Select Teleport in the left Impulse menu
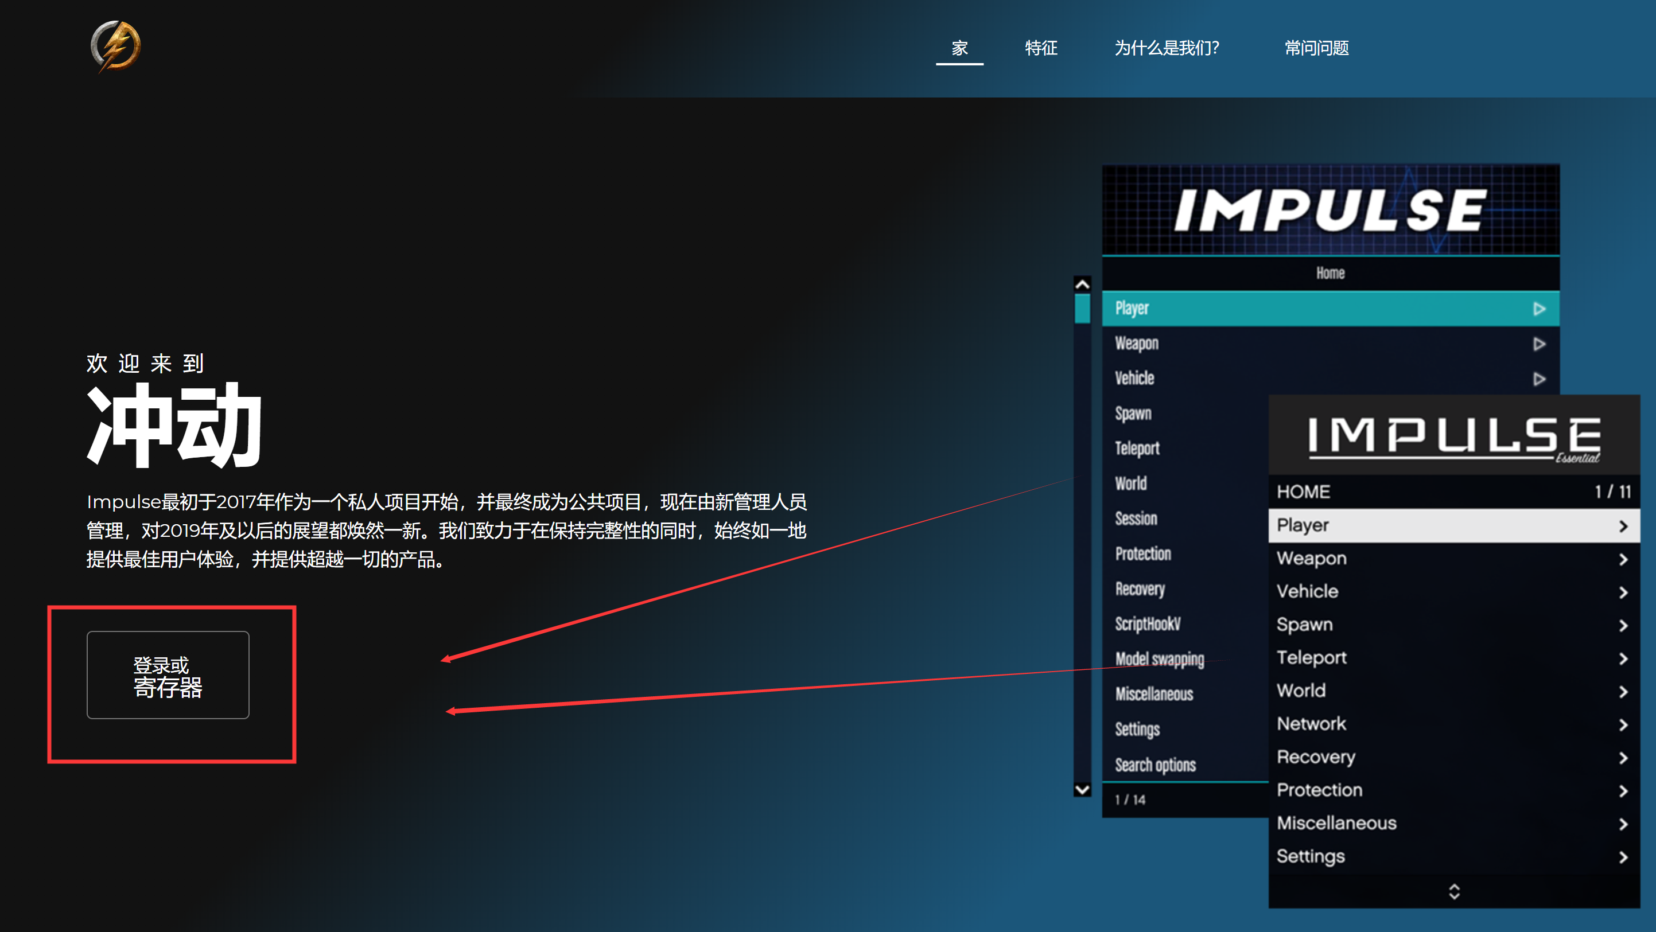 [1137, 448]
